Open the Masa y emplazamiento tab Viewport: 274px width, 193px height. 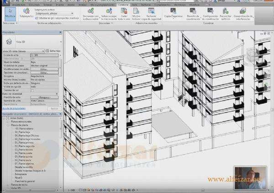point(102,5)
